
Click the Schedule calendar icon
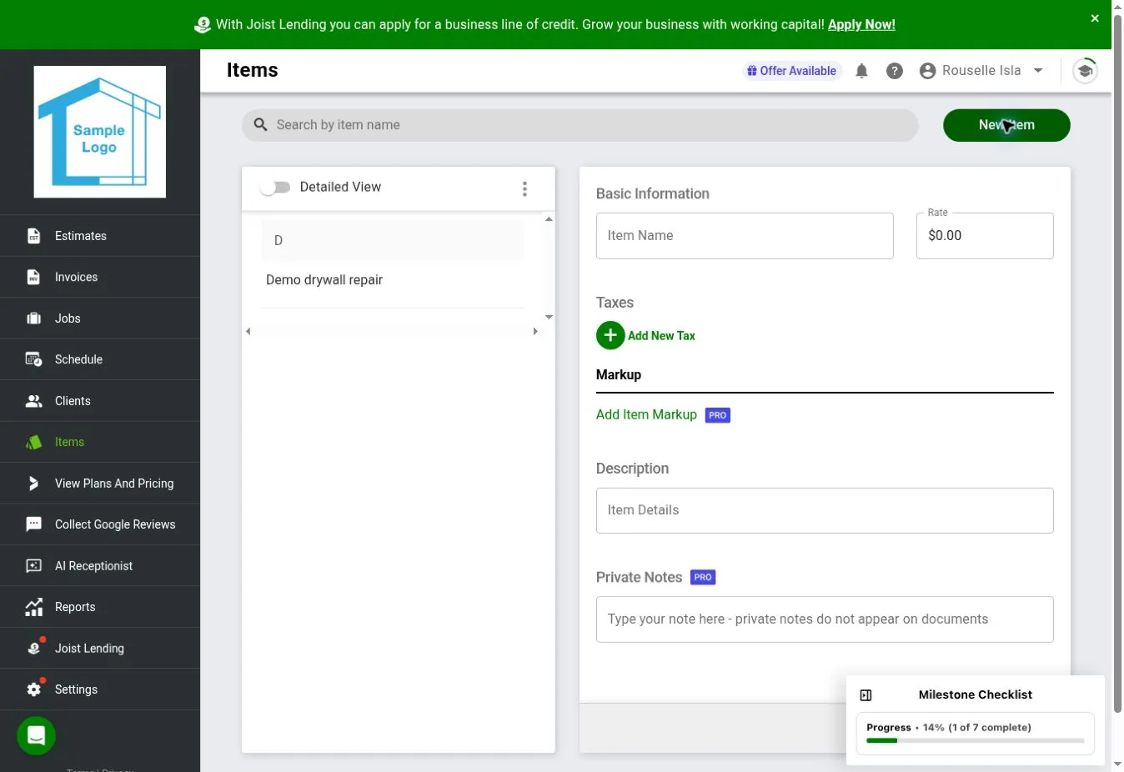[x=33, y=359]
